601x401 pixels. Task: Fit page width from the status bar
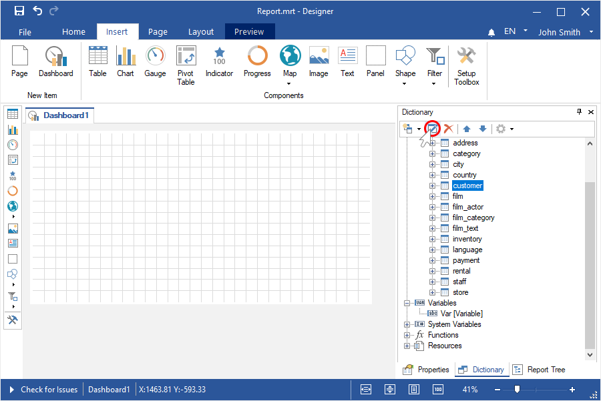(x=366, y=390)
